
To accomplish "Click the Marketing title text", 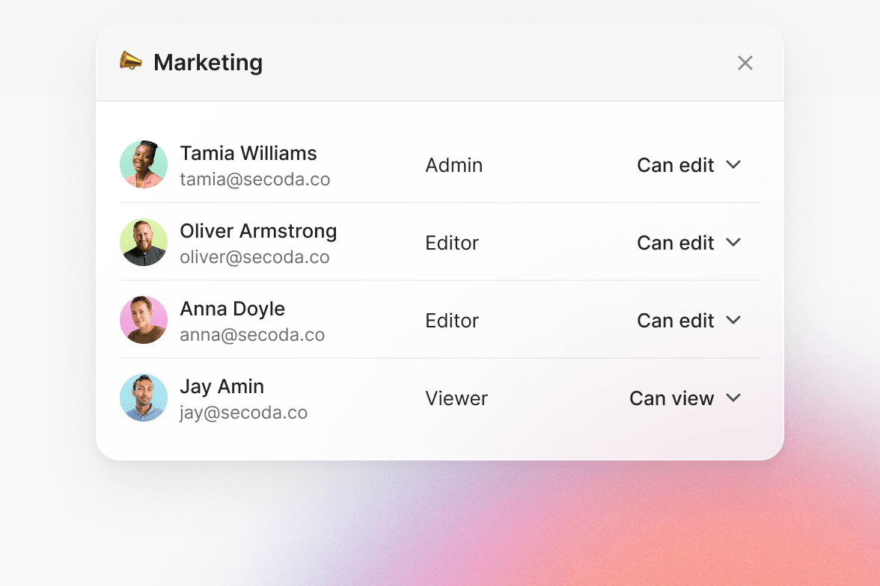I will 208,63.
